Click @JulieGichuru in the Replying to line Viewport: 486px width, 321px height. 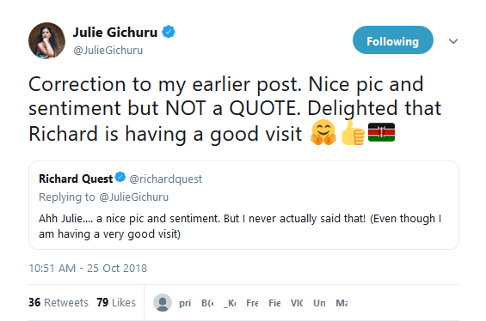click(x=133, y=197)
